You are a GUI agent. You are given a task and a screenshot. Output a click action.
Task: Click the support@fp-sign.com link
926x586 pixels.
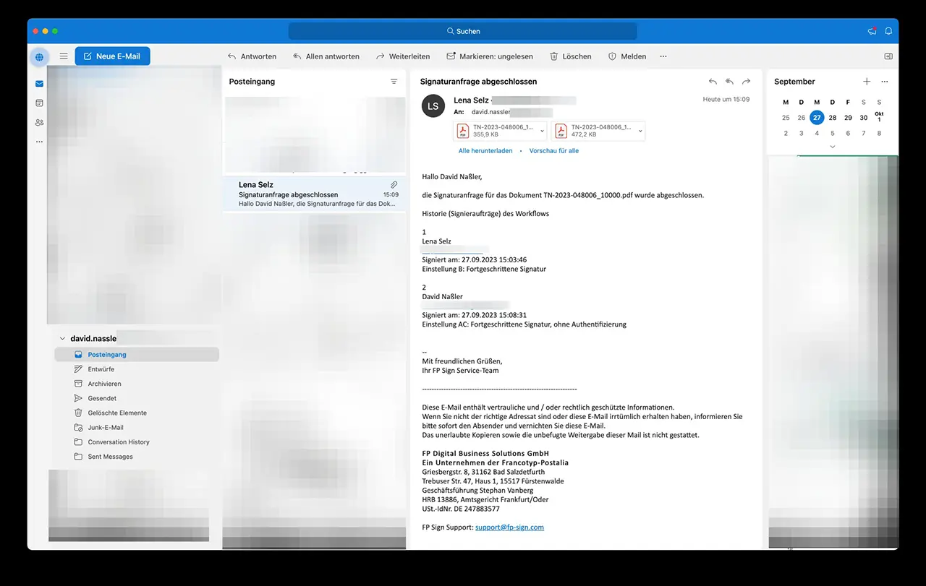pos(509,527)
